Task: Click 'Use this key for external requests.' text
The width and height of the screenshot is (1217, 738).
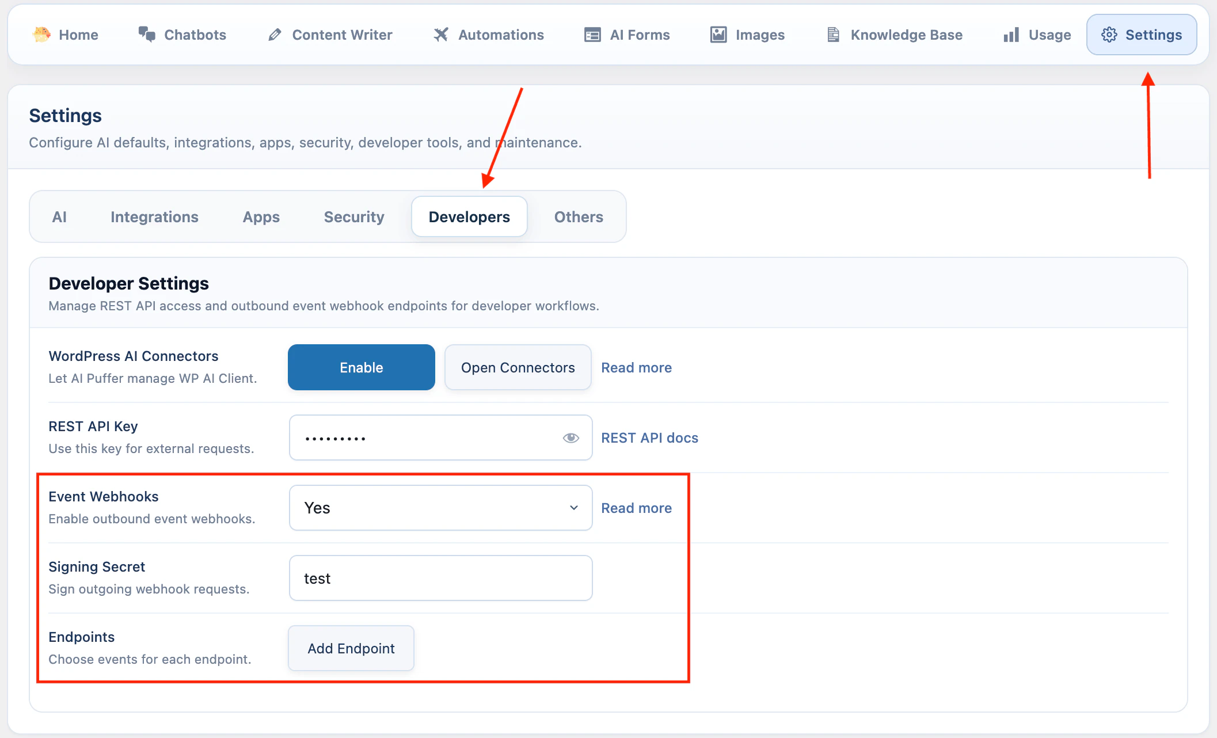Action: (x=151, y=448)
